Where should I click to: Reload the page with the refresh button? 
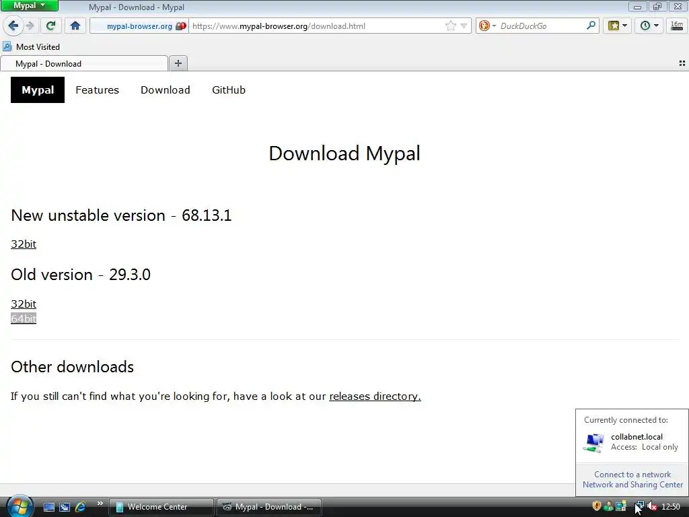[50, 26]
